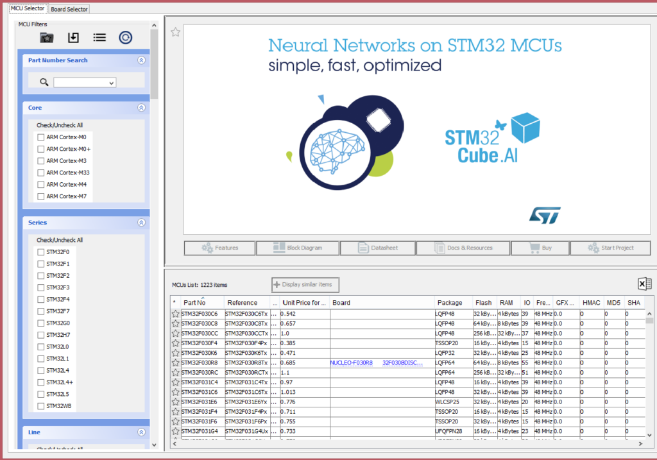Open the 32F0308DISC board link
This screenshot has width=657, height=460.
click(402, 363)
